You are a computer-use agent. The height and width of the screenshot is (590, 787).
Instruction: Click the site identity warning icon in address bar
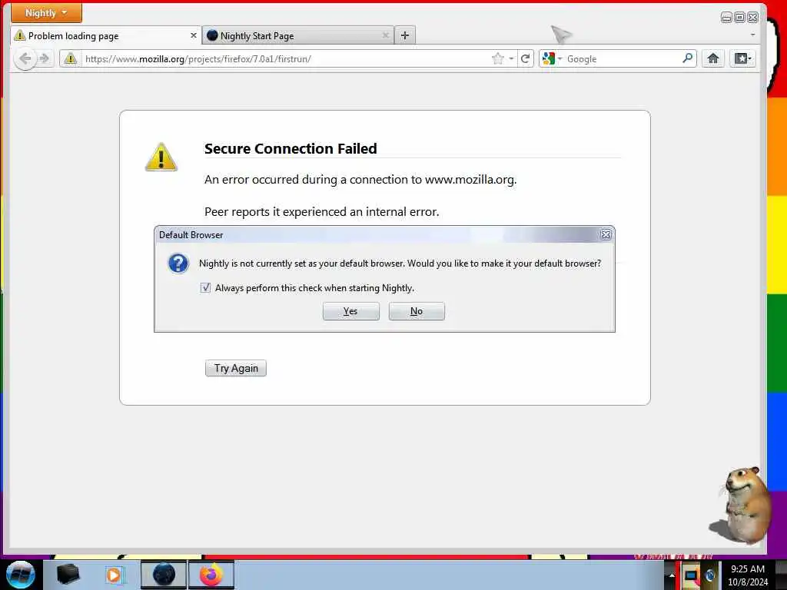(71, 58)
